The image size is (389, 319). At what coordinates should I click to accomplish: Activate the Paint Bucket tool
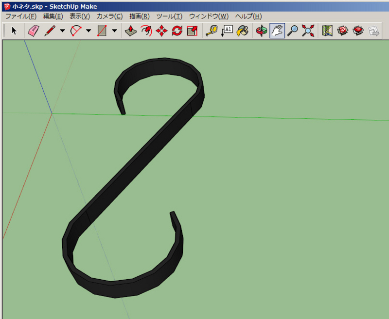tap(243, 31)
